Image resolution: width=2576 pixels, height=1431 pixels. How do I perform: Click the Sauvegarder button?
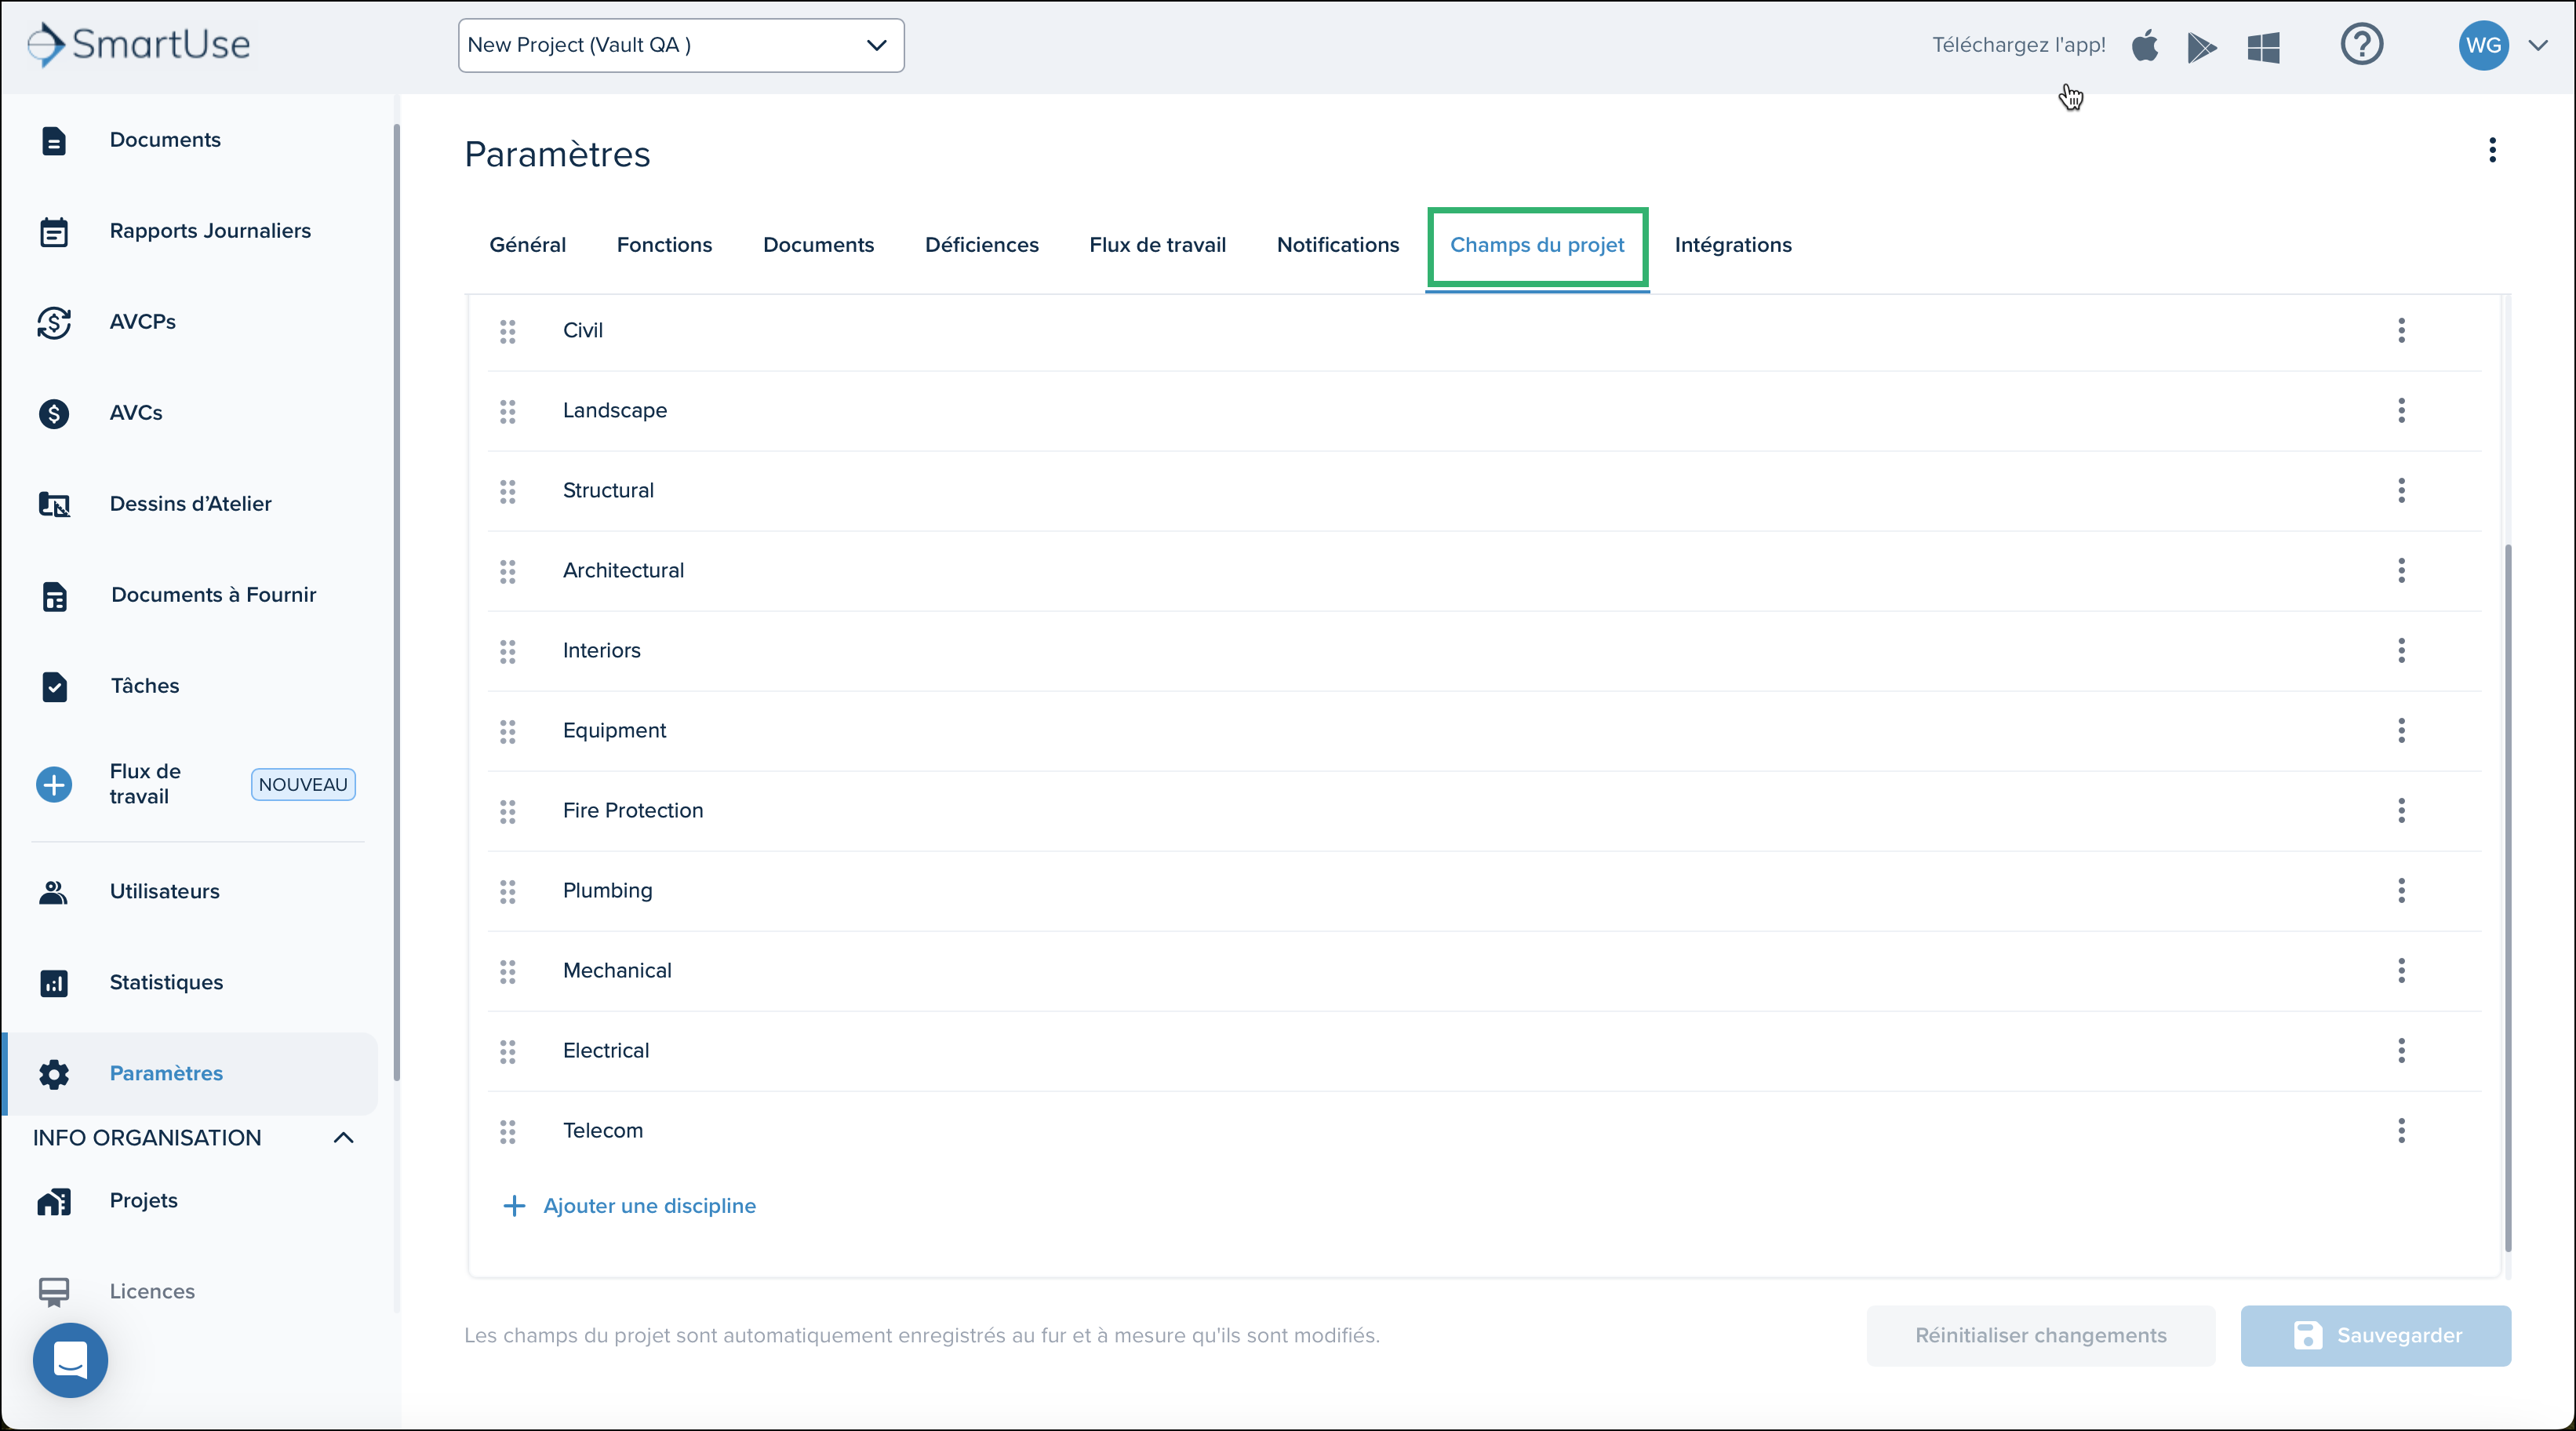(x=2375, y=1336)
